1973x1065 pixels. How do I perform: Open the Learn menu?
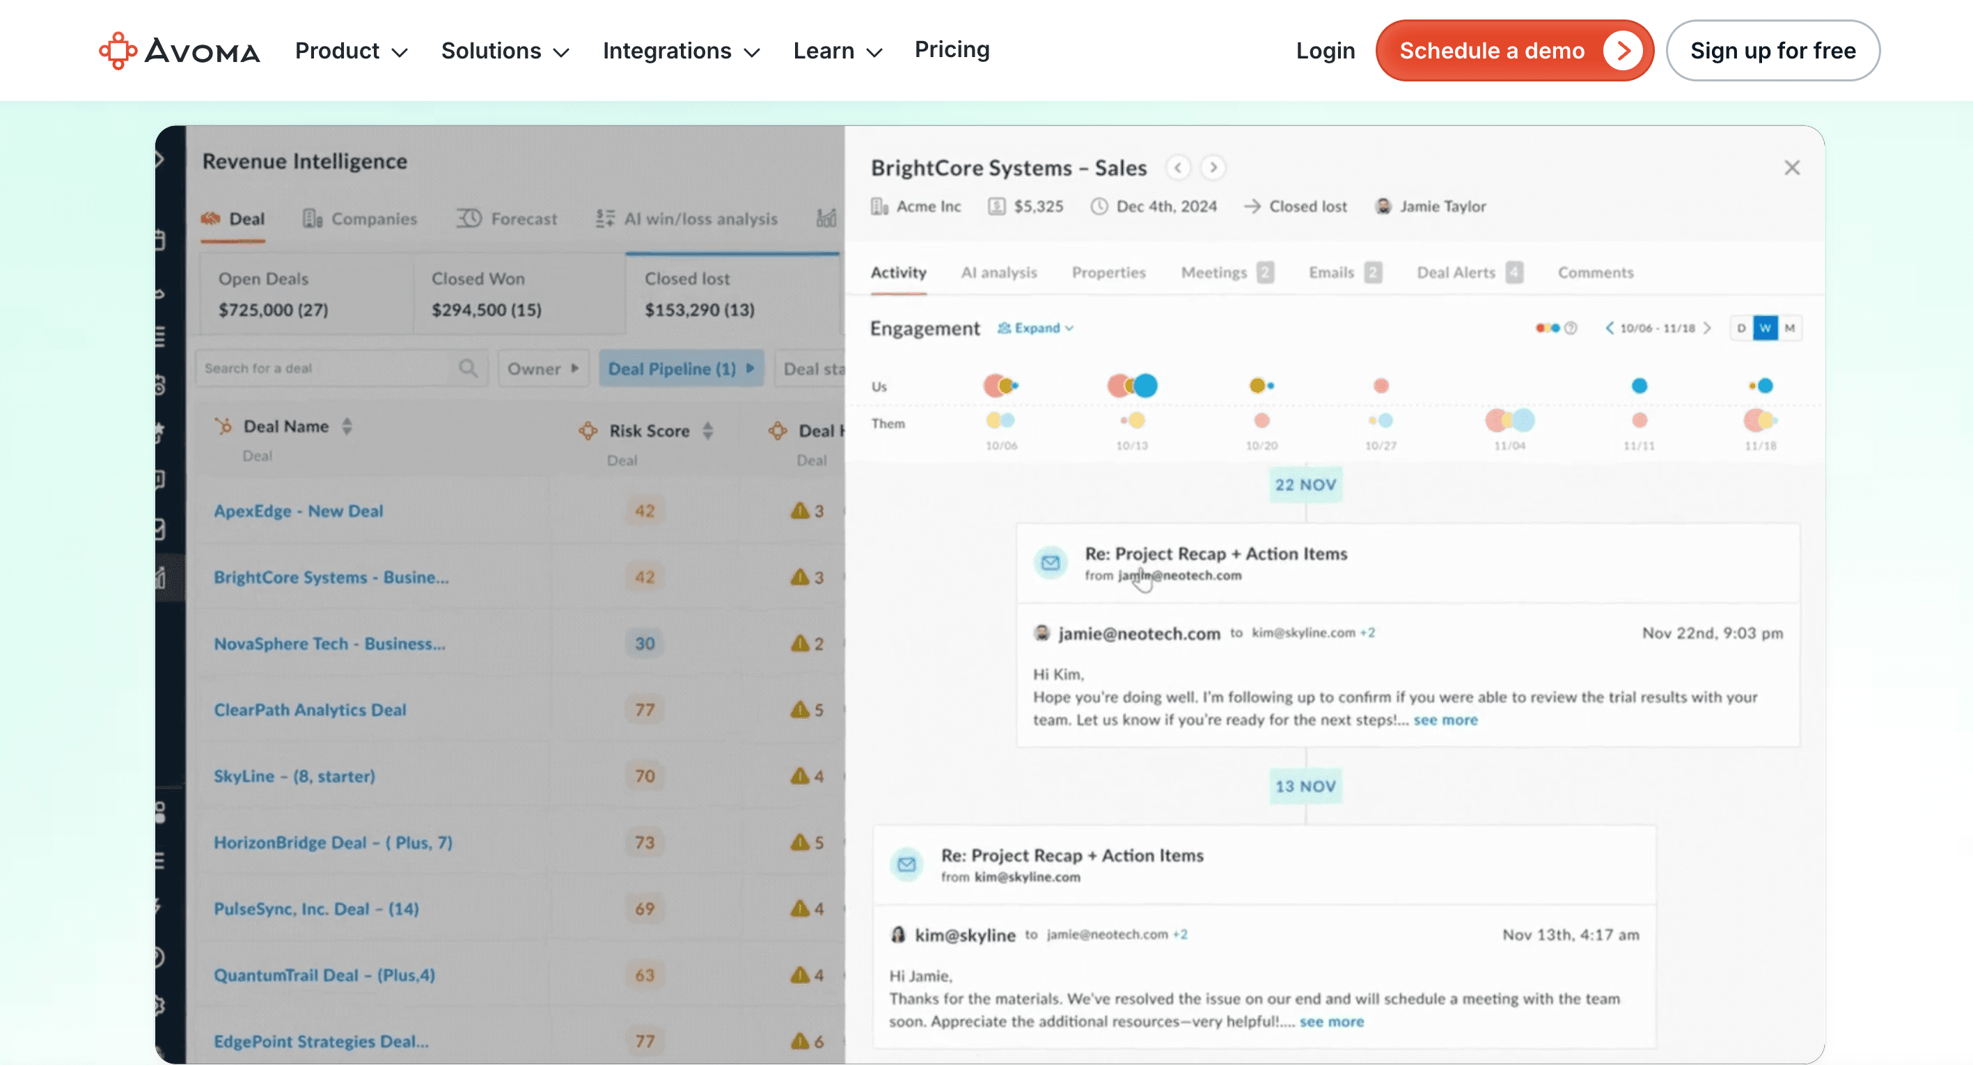[838, 51]
